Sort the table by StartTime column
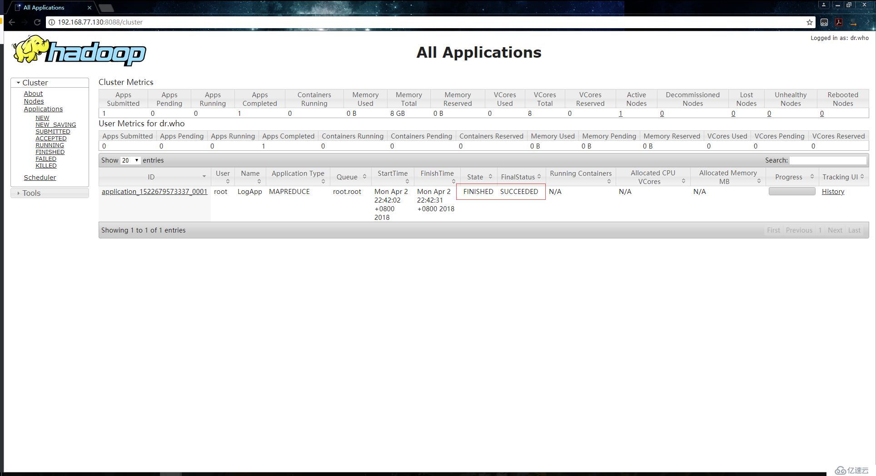The image size is (876, 476). (393, 177)
